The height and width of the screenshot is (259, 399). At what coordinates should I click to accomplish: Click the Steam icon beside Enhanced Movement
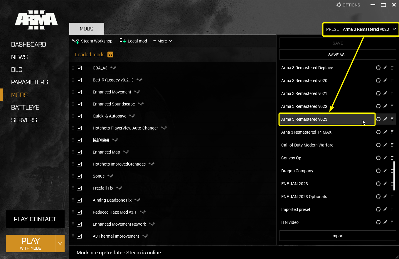tap(137, 92)
